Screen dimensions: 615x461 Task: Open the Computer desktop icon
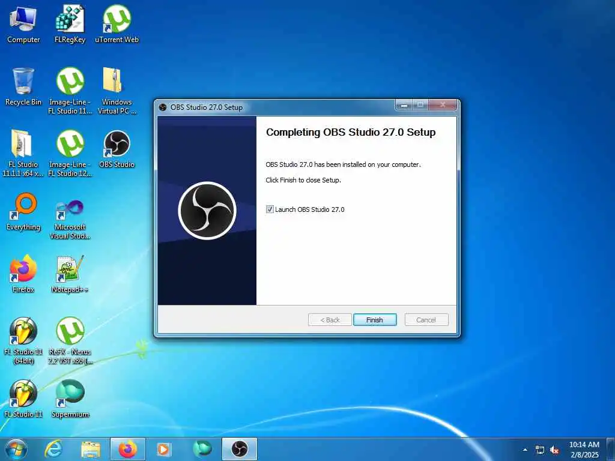[x=23, y=25]
